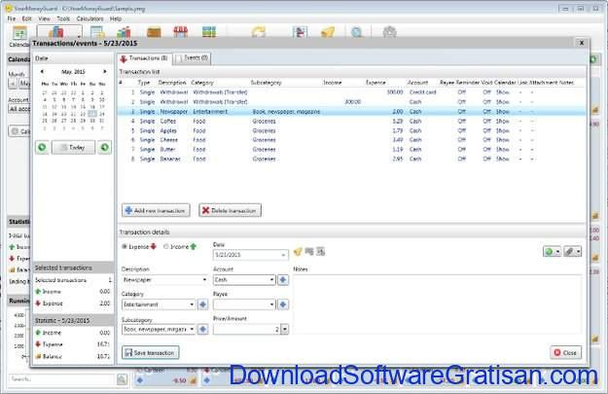Expand the empty Payee dropdown
Viewport: 608px width, 394px height.
[x=271, y=304]
